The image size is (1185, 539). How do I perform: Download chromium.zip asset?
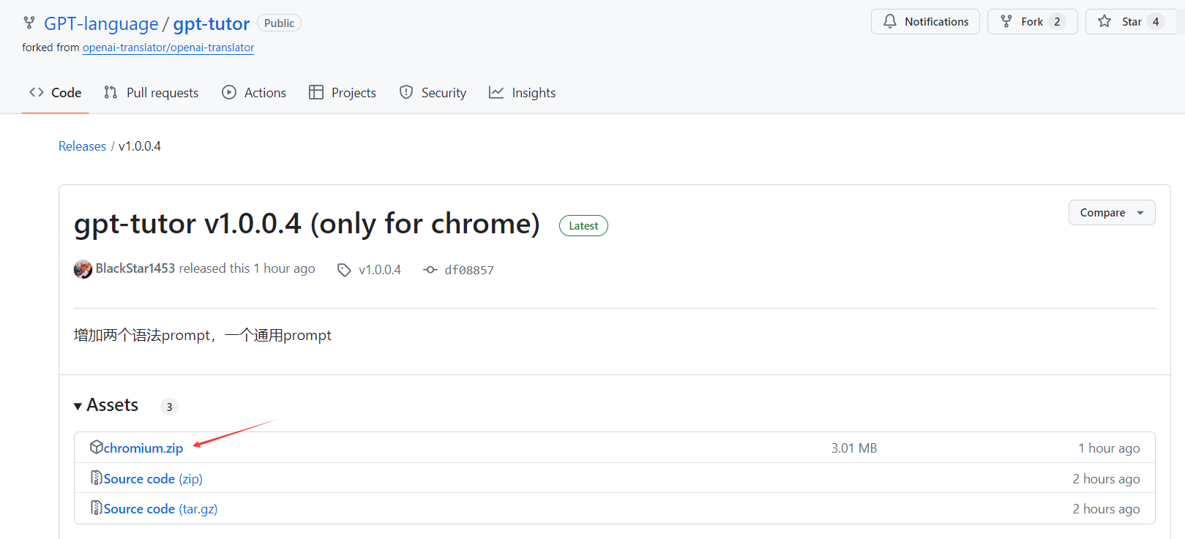click(143, 448)
